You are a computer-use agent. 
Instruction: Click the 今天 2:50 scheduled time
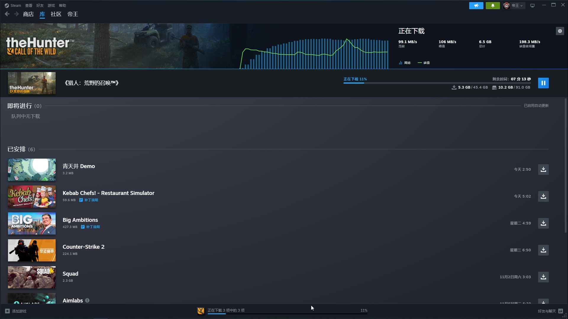pos(522,170)
